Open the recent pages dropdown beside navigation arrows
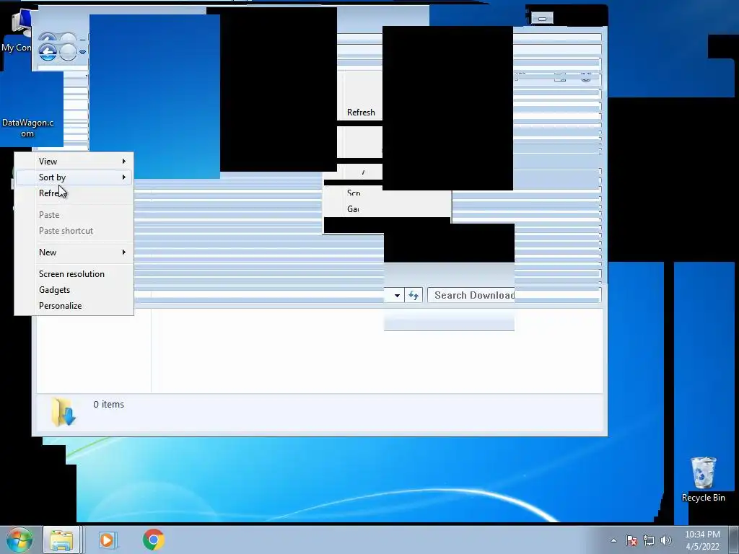 [x=82, y=52]
